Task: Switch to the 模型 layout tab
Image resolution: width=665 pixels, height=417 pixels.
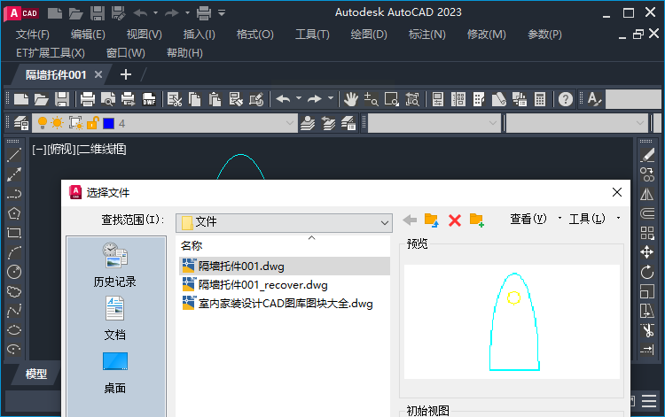Action: tap(36, 374)
